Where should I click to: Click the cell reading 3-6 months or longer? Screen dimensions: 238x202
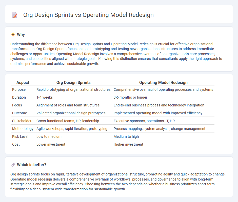coord(131,97)
